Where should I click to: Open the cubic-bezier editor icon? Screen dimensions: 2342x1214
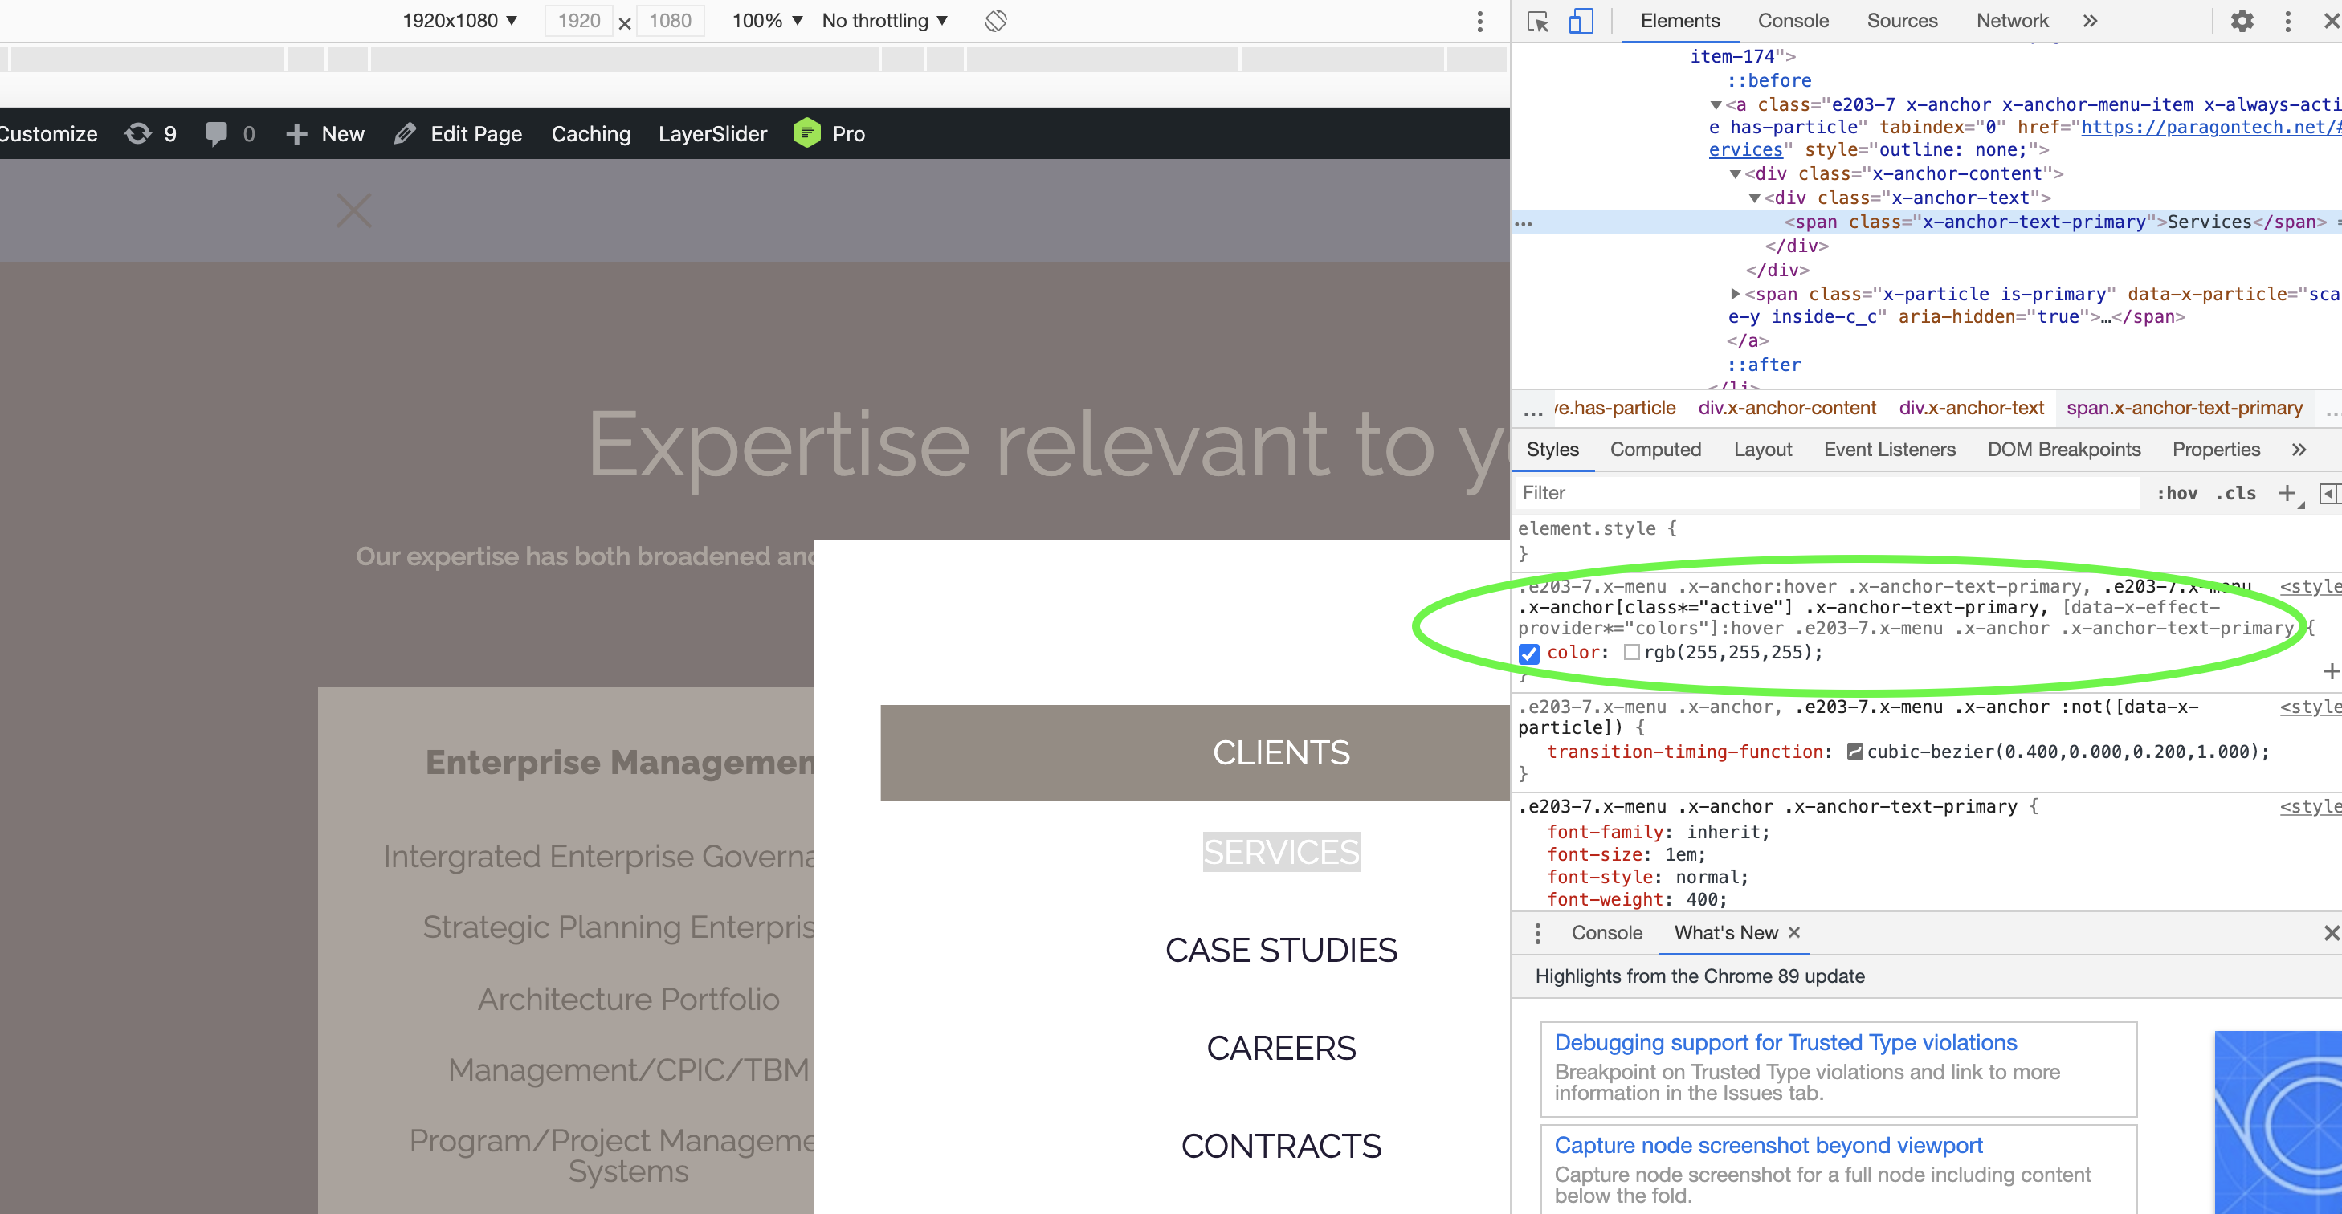click(1855, 752)
